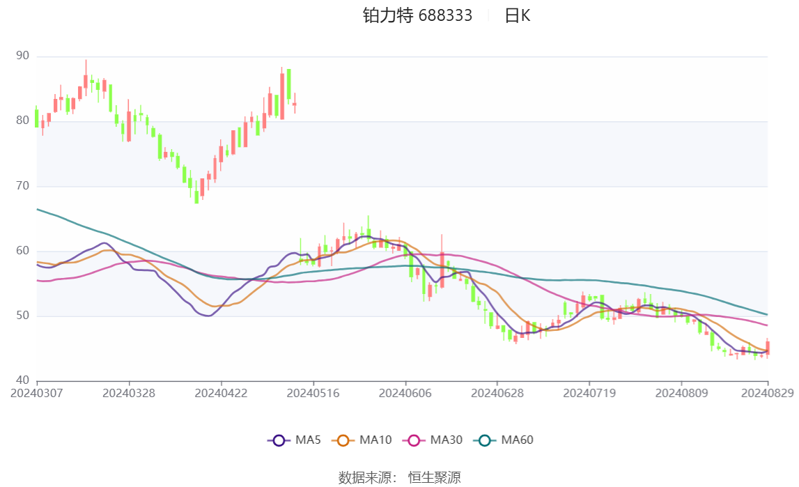Viewport: 799px width, 487px height.
Task: Click the 20240829 x-axis date label
Action: [768, 394]
